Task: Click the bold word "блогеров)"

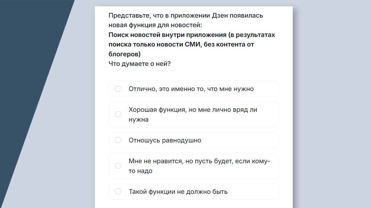Action: 124,54
